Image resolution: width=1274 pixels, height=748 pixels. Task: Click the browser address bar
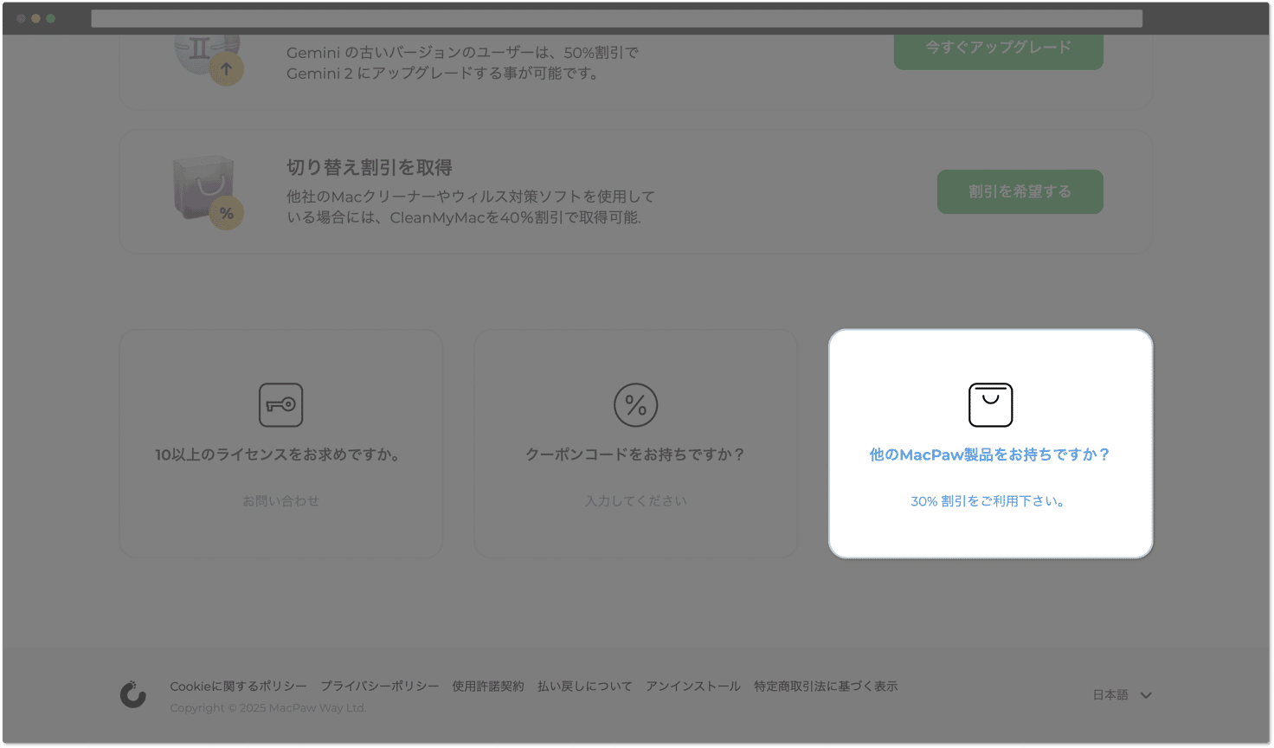[616, 18]
